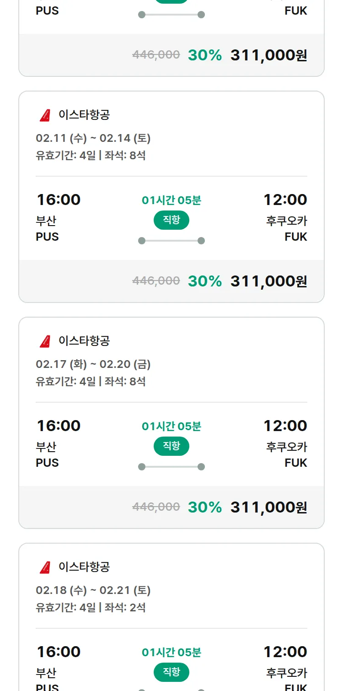Click Eastar Jet logo on 02.11 flight card

tap(45, 115)
